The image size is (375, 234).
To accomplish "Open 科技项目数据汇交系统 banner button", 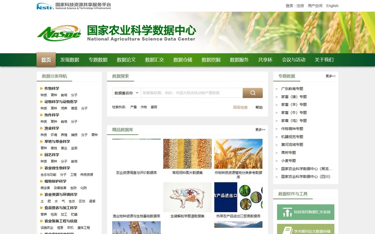I will click(305, 212).
